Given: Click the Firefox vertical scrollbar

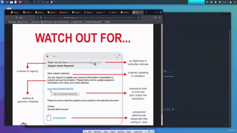Looking at the screenshot, I should 162,69.
